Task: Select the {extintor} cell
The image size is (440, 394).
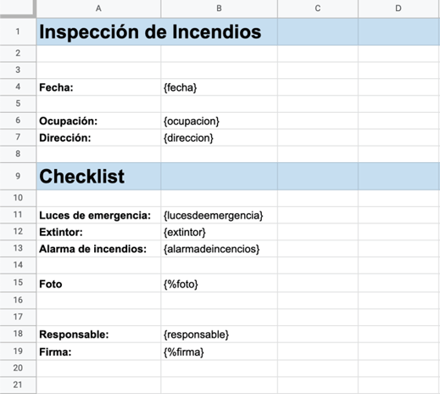Action: 219,232
